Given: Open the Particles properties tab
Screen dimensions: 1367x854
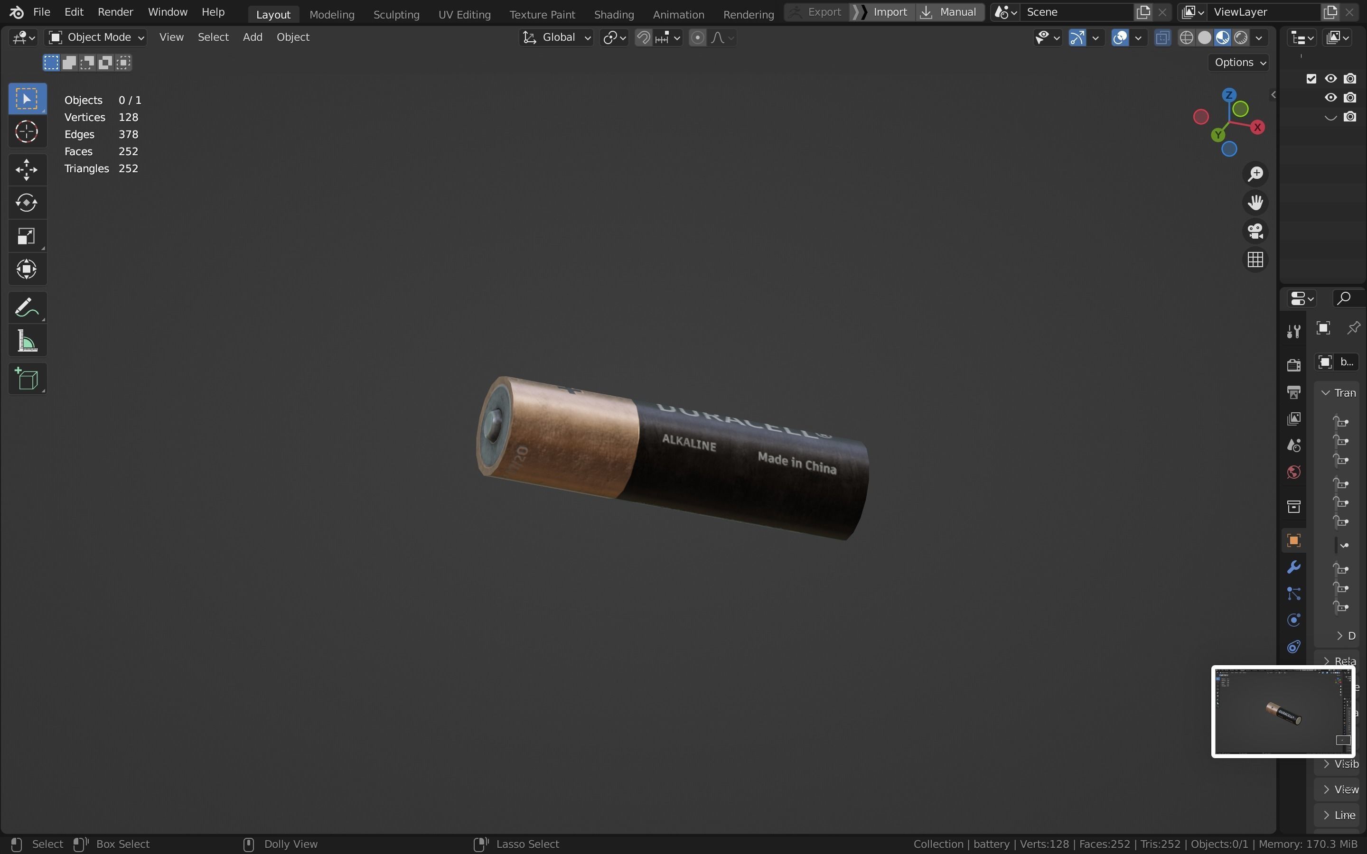Looking at the screenshot, I should click(x=1293, y=594).
